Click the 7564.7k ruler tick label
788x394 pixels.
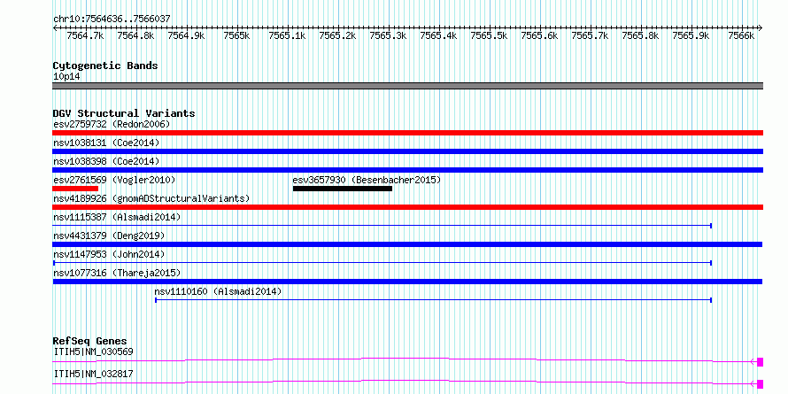click(x=85, y=35)
